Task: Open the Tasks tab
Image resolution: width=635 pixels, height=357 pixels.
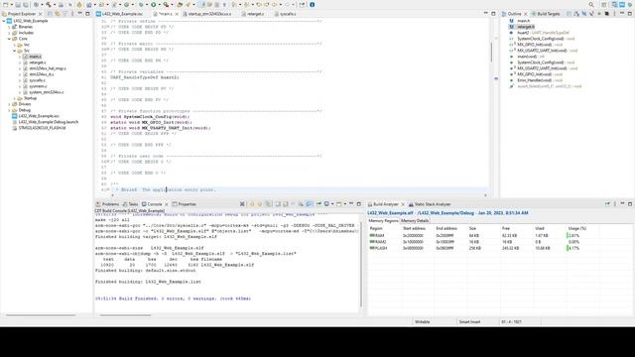Action: 130,204
